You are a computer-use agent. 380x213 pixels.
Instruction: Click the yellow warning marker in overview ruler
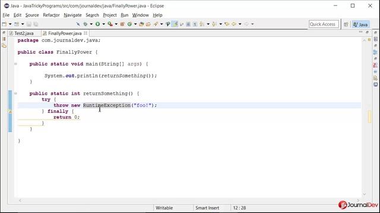coord(369,117)
